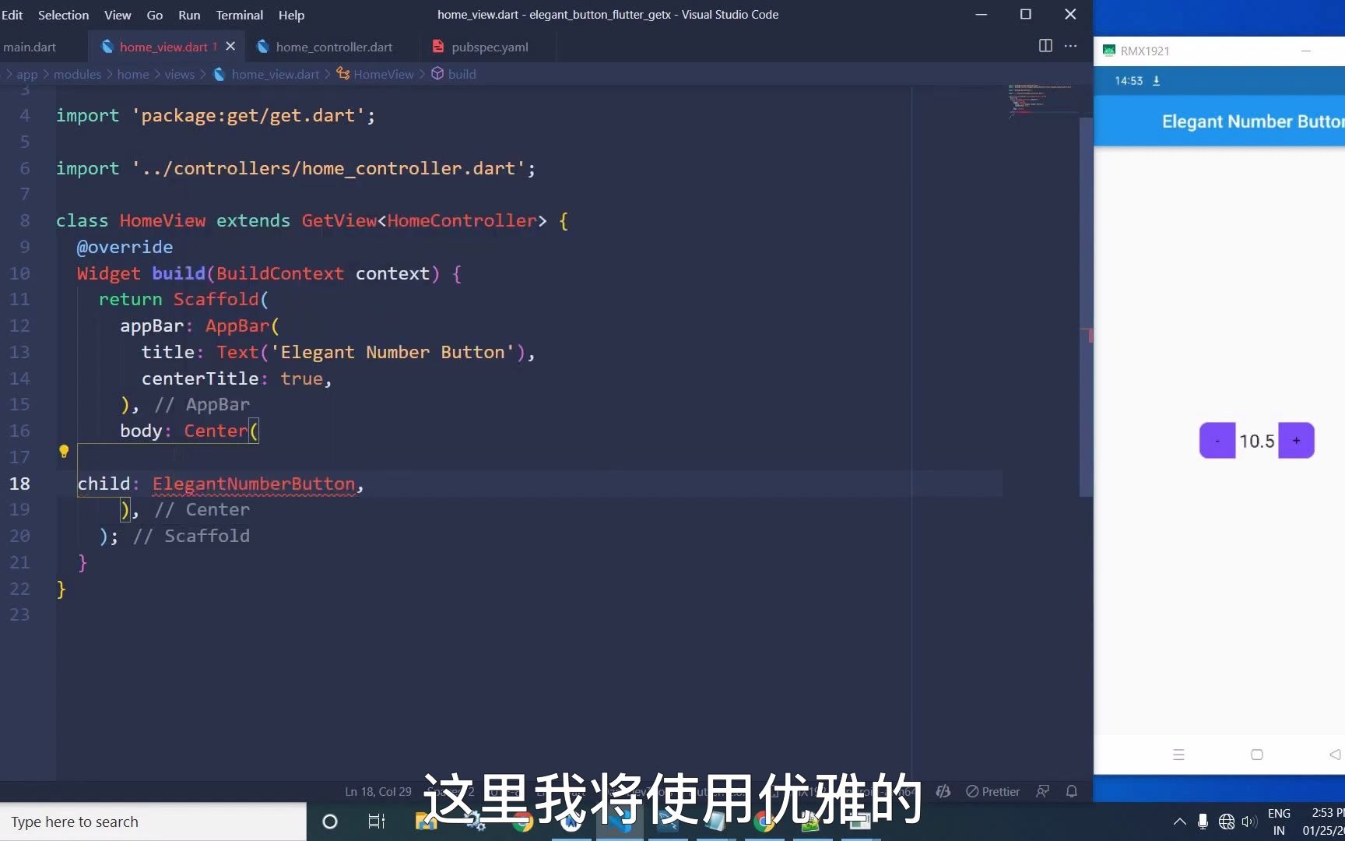Click the editor vertical scrollbar

[x=1086, y=307]
